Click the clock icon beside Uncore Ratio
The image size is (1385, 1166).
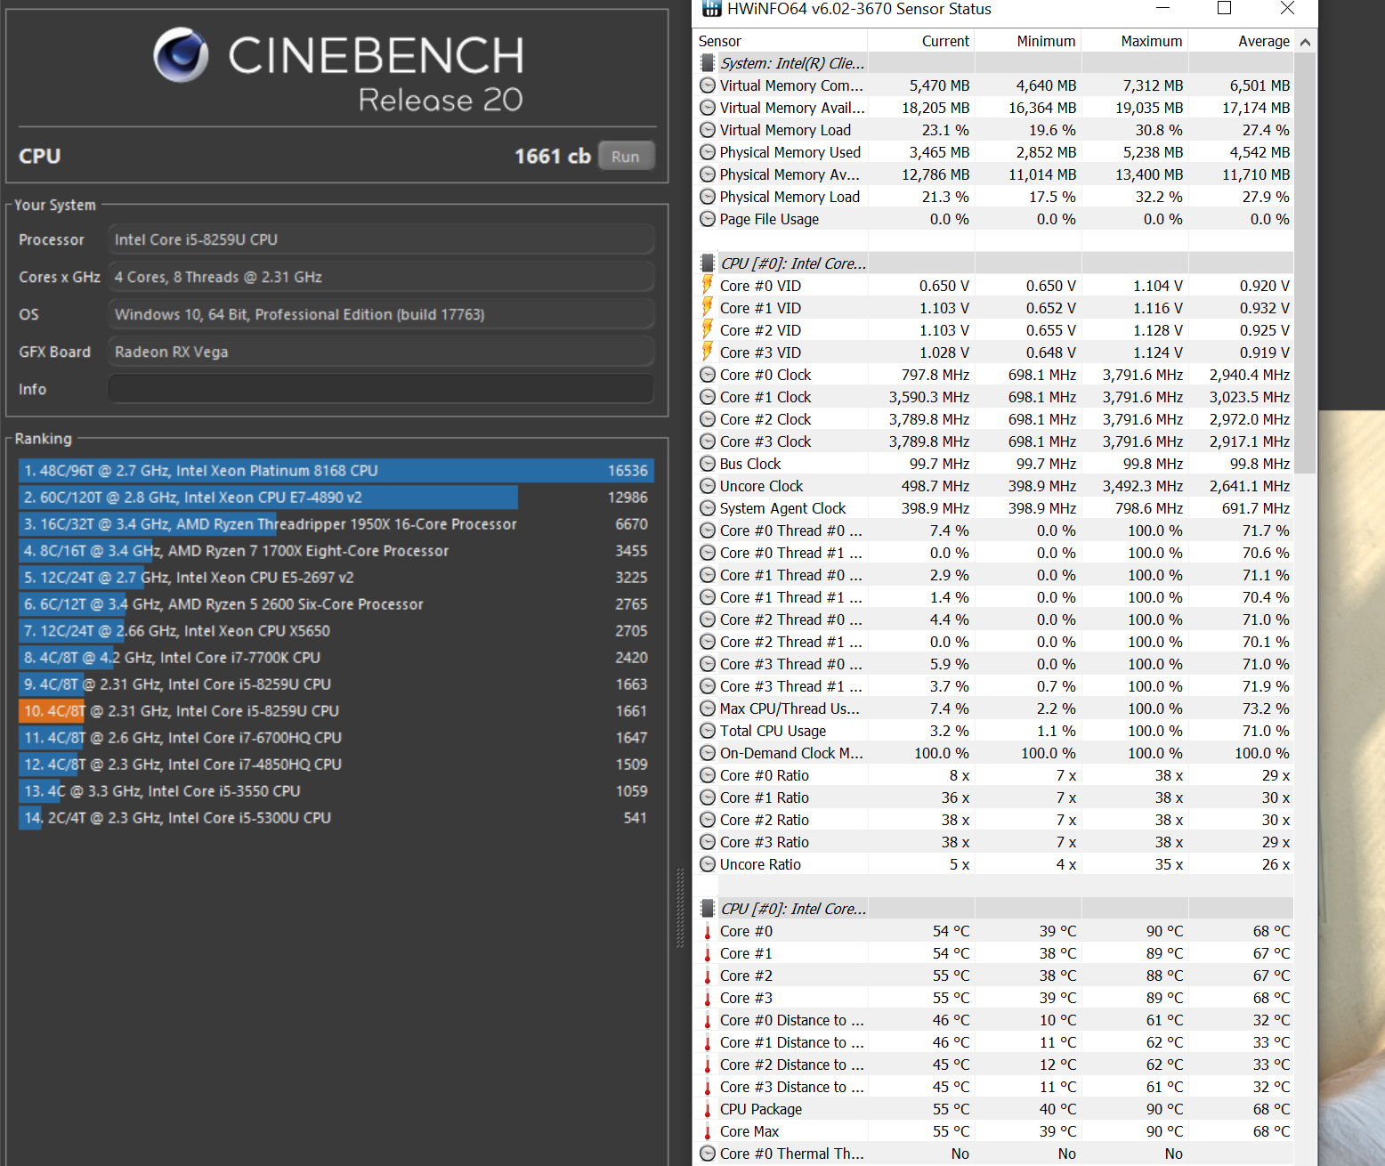[x=708, y=864]
